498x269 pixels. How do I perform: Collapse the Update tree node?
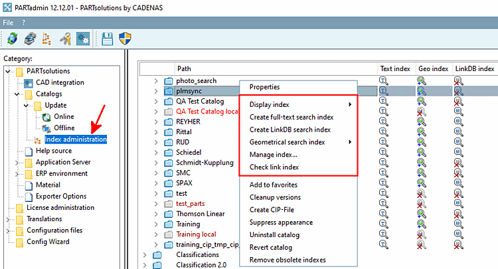26,106
